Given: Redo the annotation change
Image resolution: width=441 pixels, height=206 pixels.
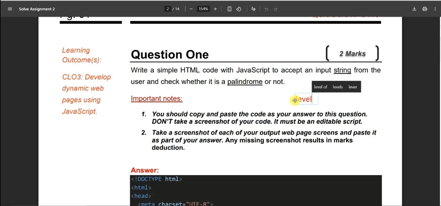Looking at the screenshot, I should (x=275, y=9).
